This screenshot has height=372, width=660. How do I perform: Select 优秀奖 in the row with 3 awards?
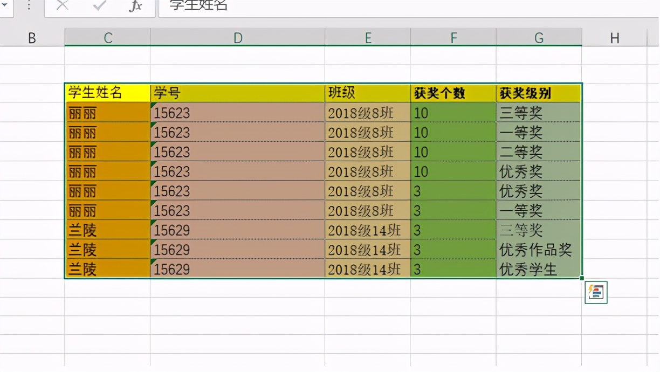click(x=539, y=191)
